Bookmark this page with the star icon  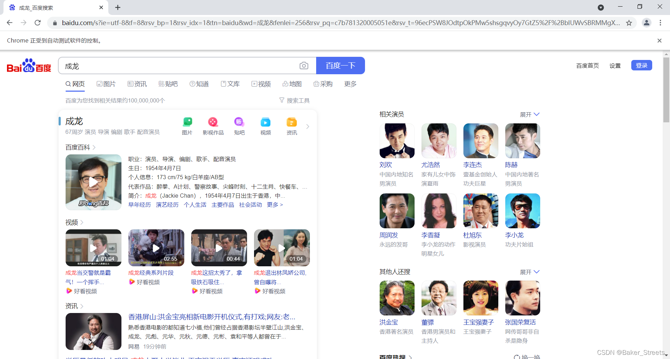tap(629, 23)
